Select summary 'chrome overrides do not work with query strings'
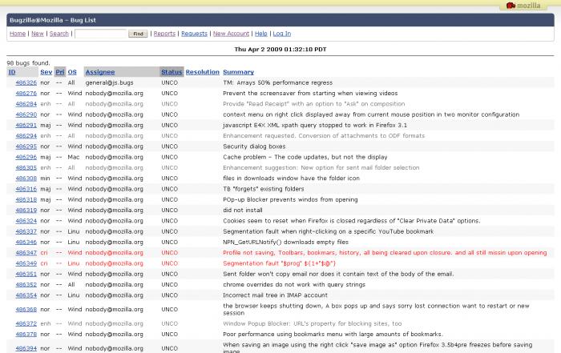Screen dimensions: 561x353 294,285
